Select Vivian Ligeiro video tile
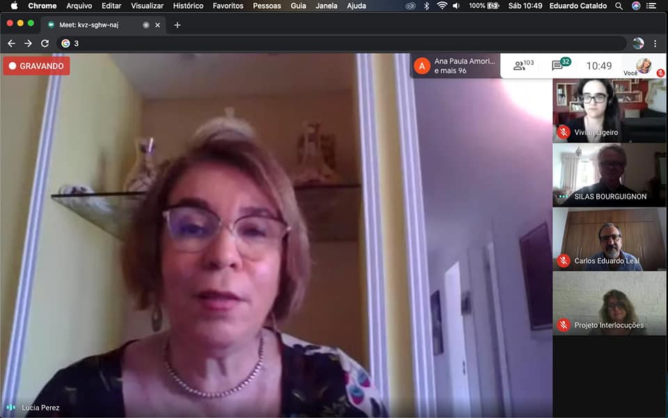The width and height of the screenshot is (668, 418). [610, 111]
